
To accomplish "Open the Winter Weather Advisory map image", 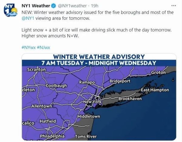I will pyautogui.click(x=99, y=97).
